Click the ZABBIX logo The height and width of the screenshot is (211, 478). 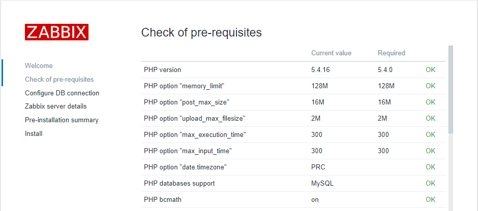coord(56,32)
